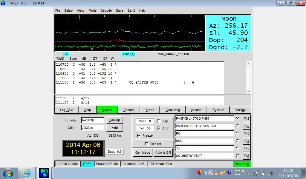
Task: Click in the To radio callsign field
Action: (x=93, y=120)
